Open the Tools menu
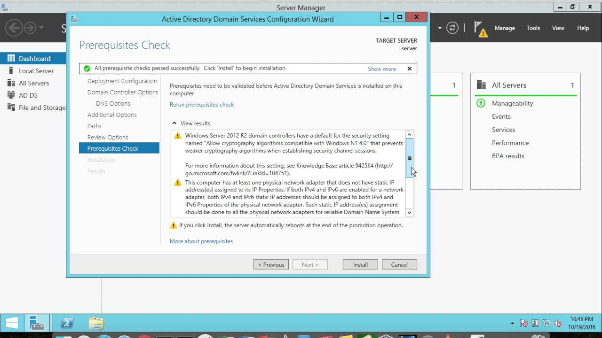This screenshot has height=338, width=602. (533, 28)
